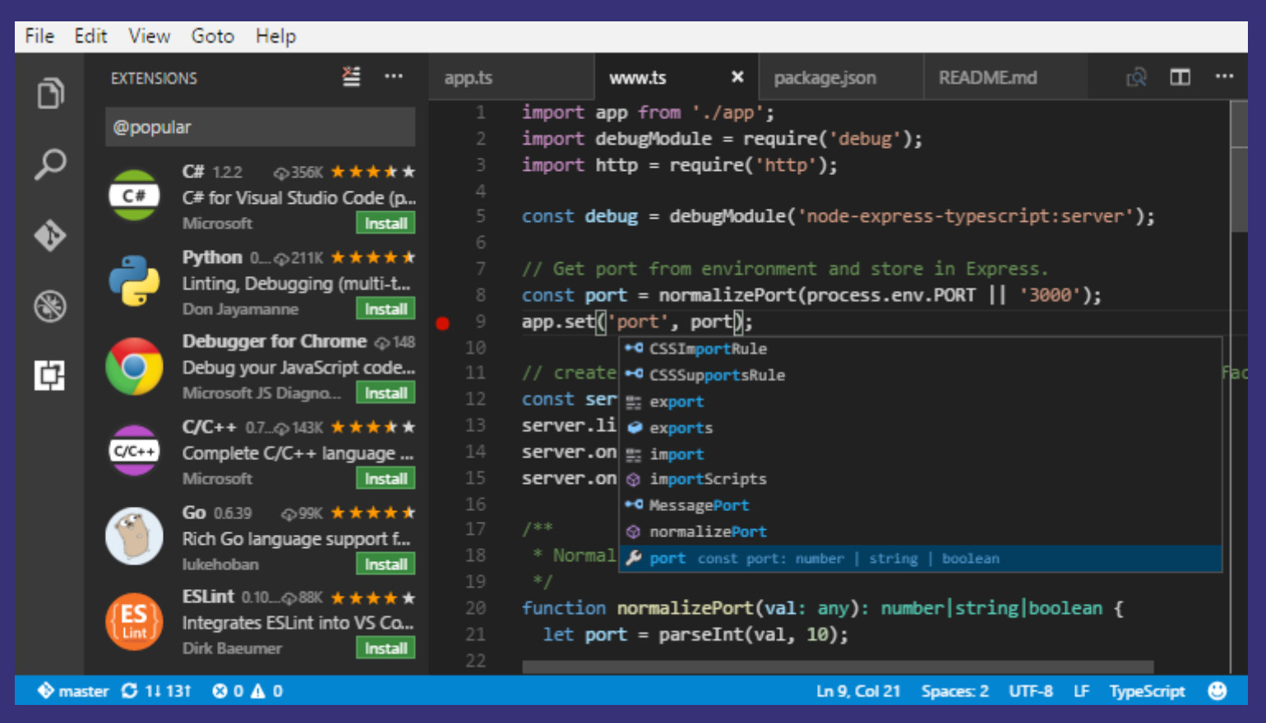
Task: Select the www.ts tab
Action: pos(638,78)
